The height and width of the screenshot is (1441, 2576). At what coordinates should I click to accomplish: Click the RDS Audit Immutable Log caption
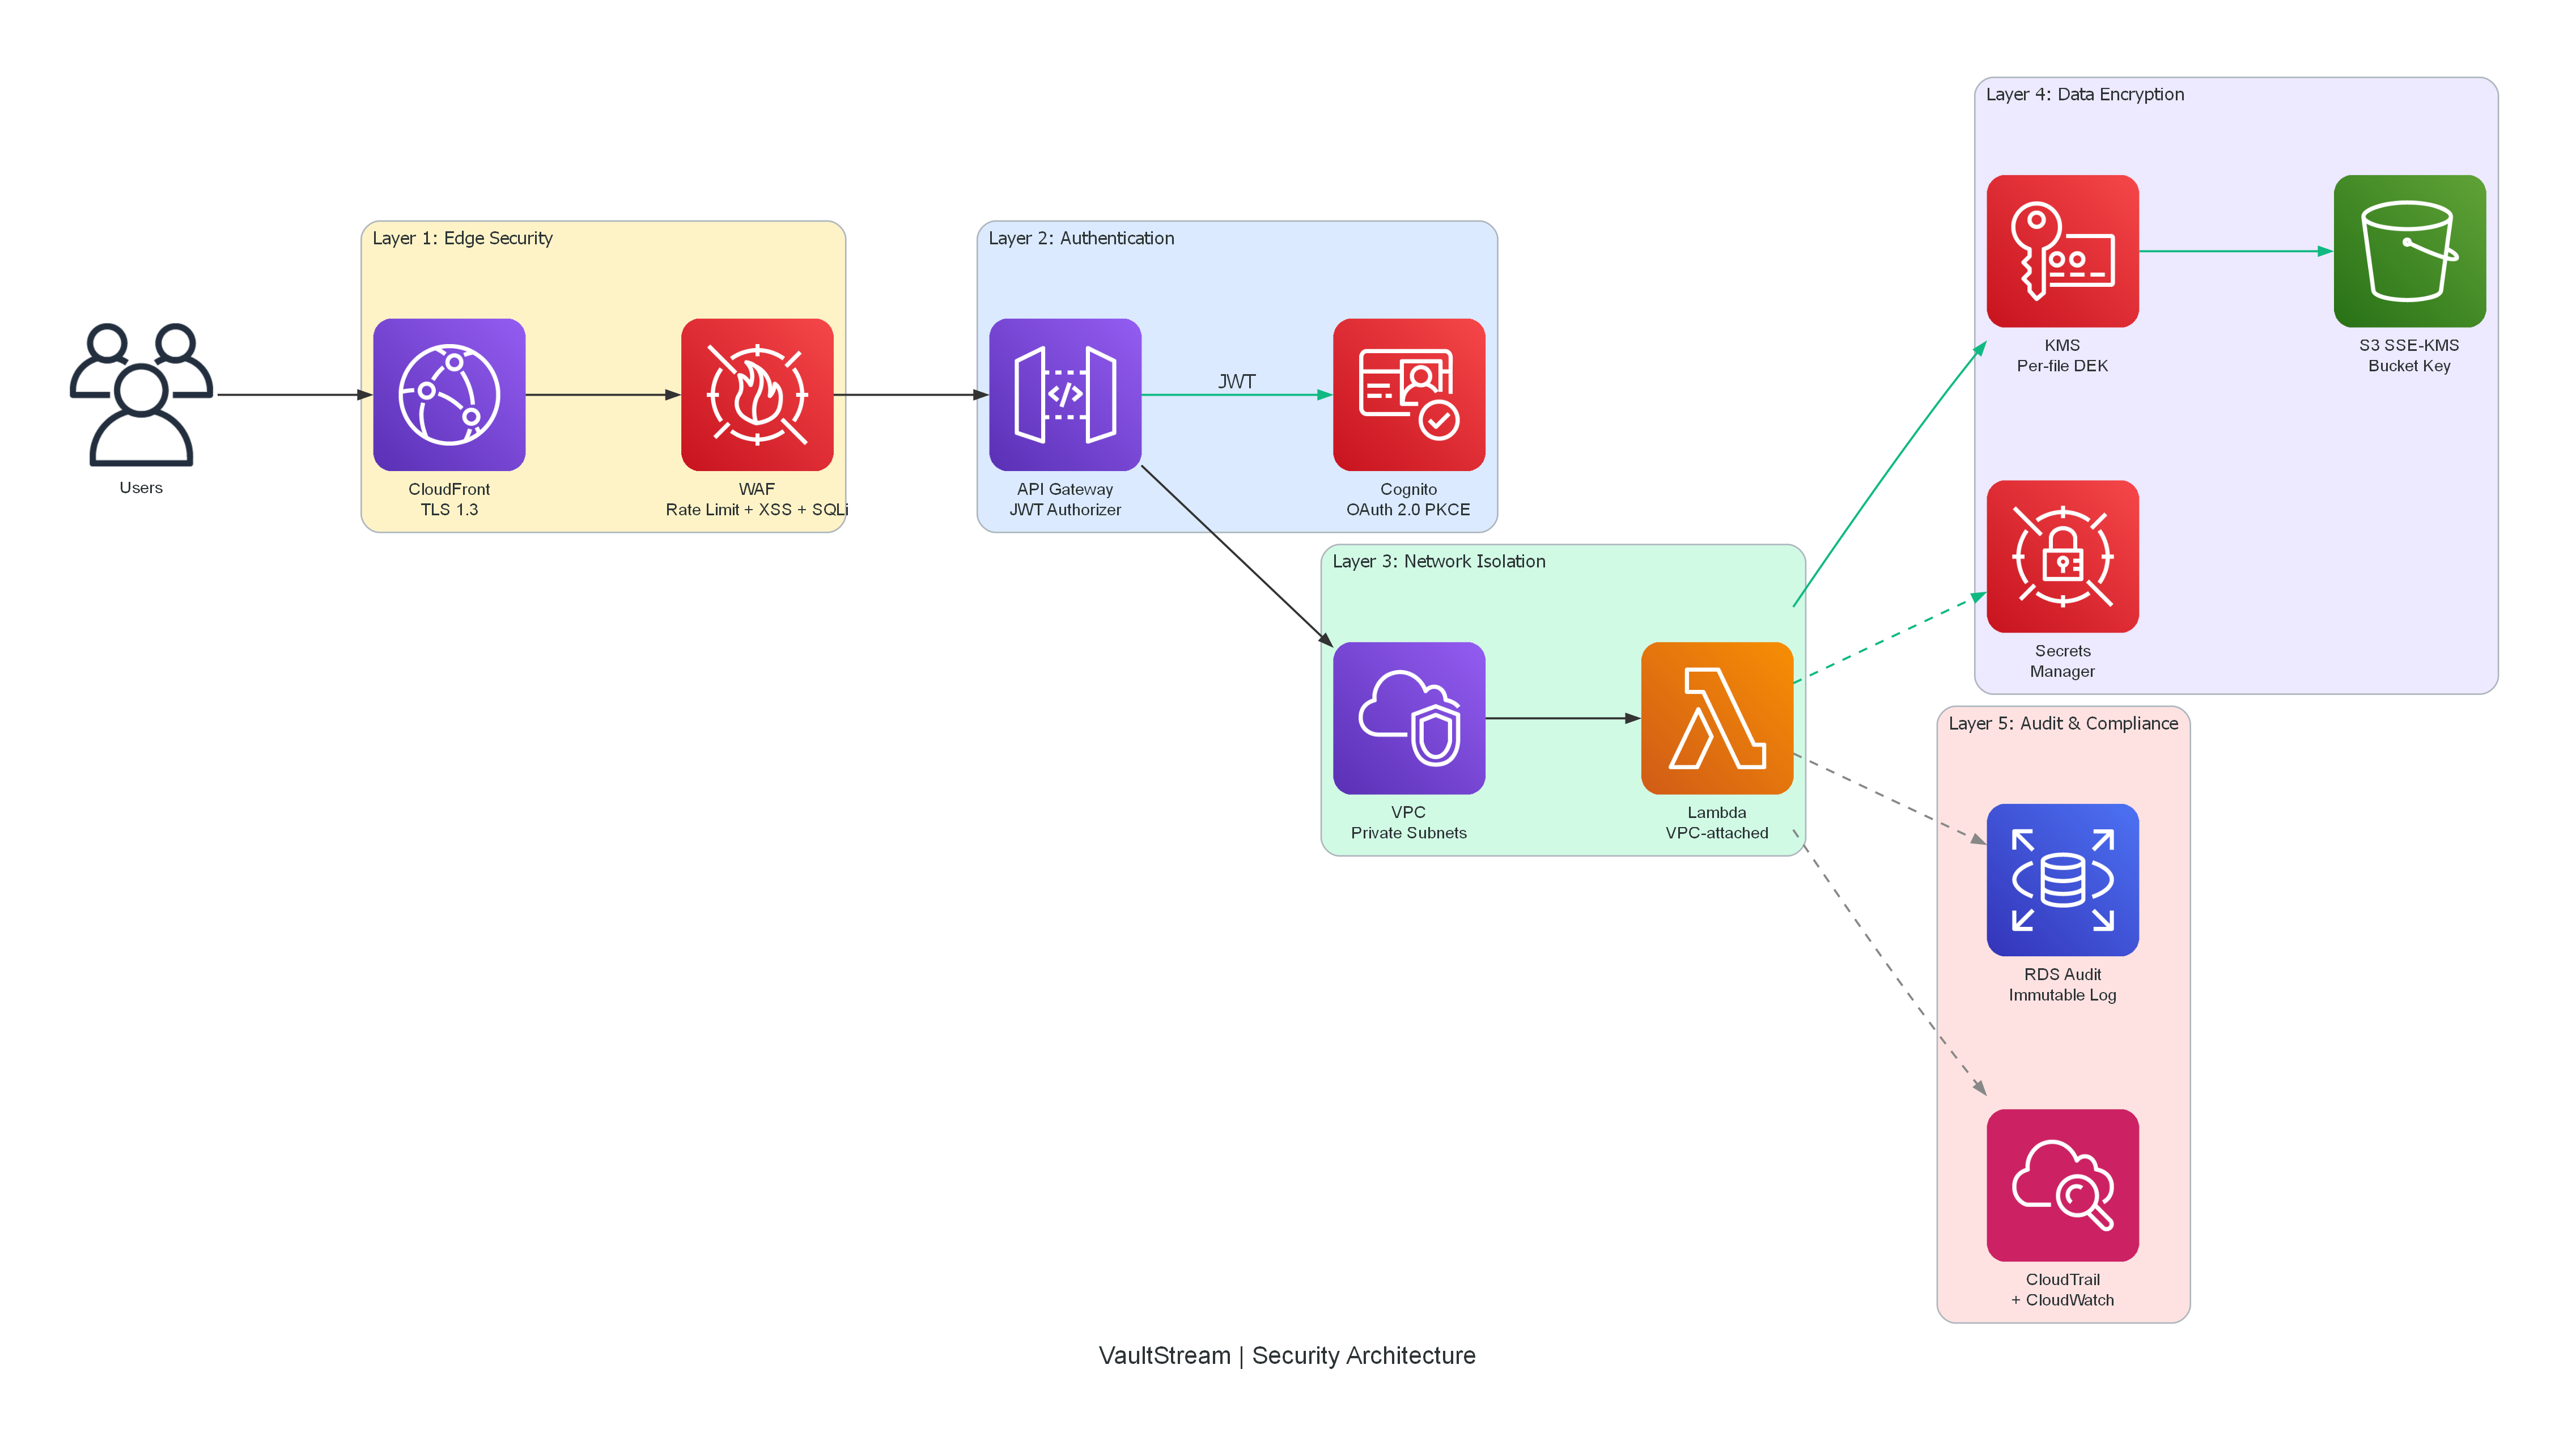pyautogui.click(x=2063, y=985)
